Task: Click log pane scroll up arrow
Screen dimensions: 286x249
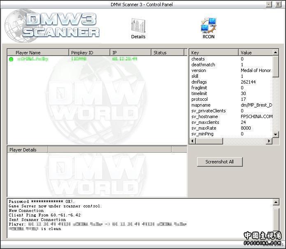Action: (x=276, y=202)
